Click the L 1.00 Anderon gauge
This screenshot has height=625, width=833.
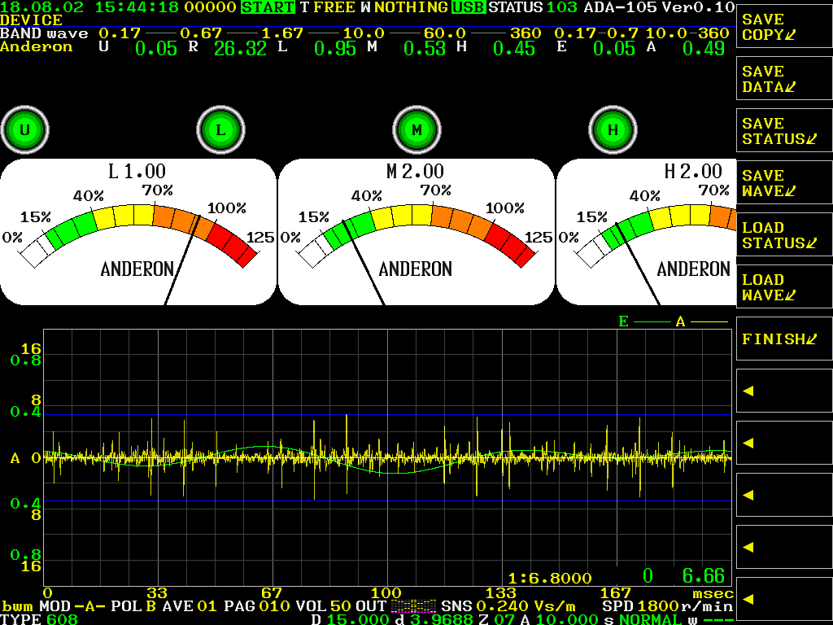138,232
